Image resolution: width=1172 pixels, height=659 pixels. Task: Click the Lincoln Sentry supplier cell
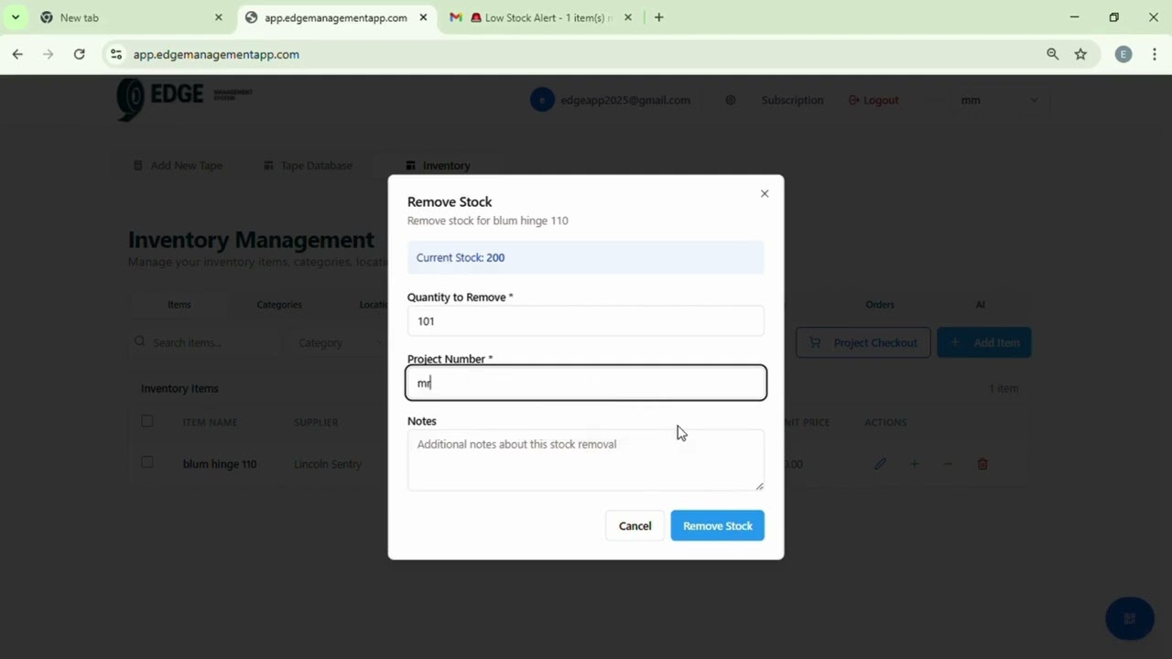[x=328, y=464]
